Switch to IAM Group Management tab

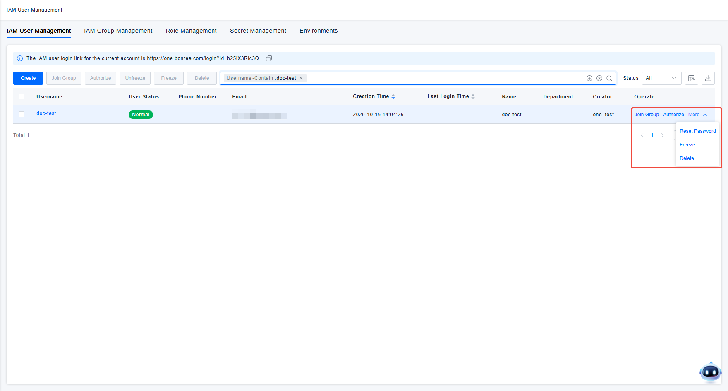[118, 31]
